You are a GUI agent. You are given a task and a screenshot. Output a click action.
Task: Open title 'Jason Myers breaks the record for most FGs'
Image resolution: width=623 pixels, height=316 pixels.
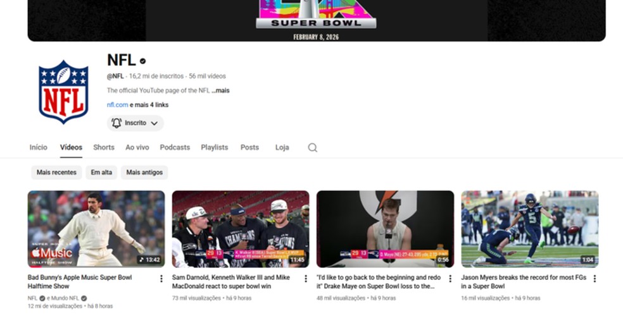(x=524, y=282)
